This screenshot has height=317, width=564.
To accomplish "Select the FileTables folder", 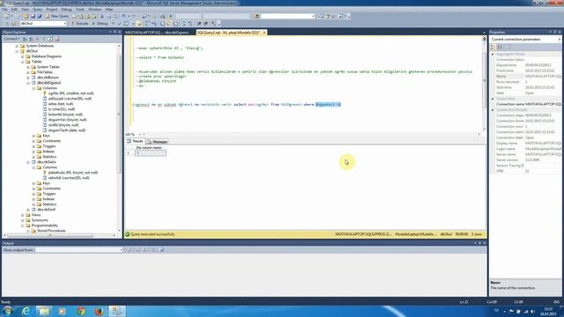I will coord(45,72).
